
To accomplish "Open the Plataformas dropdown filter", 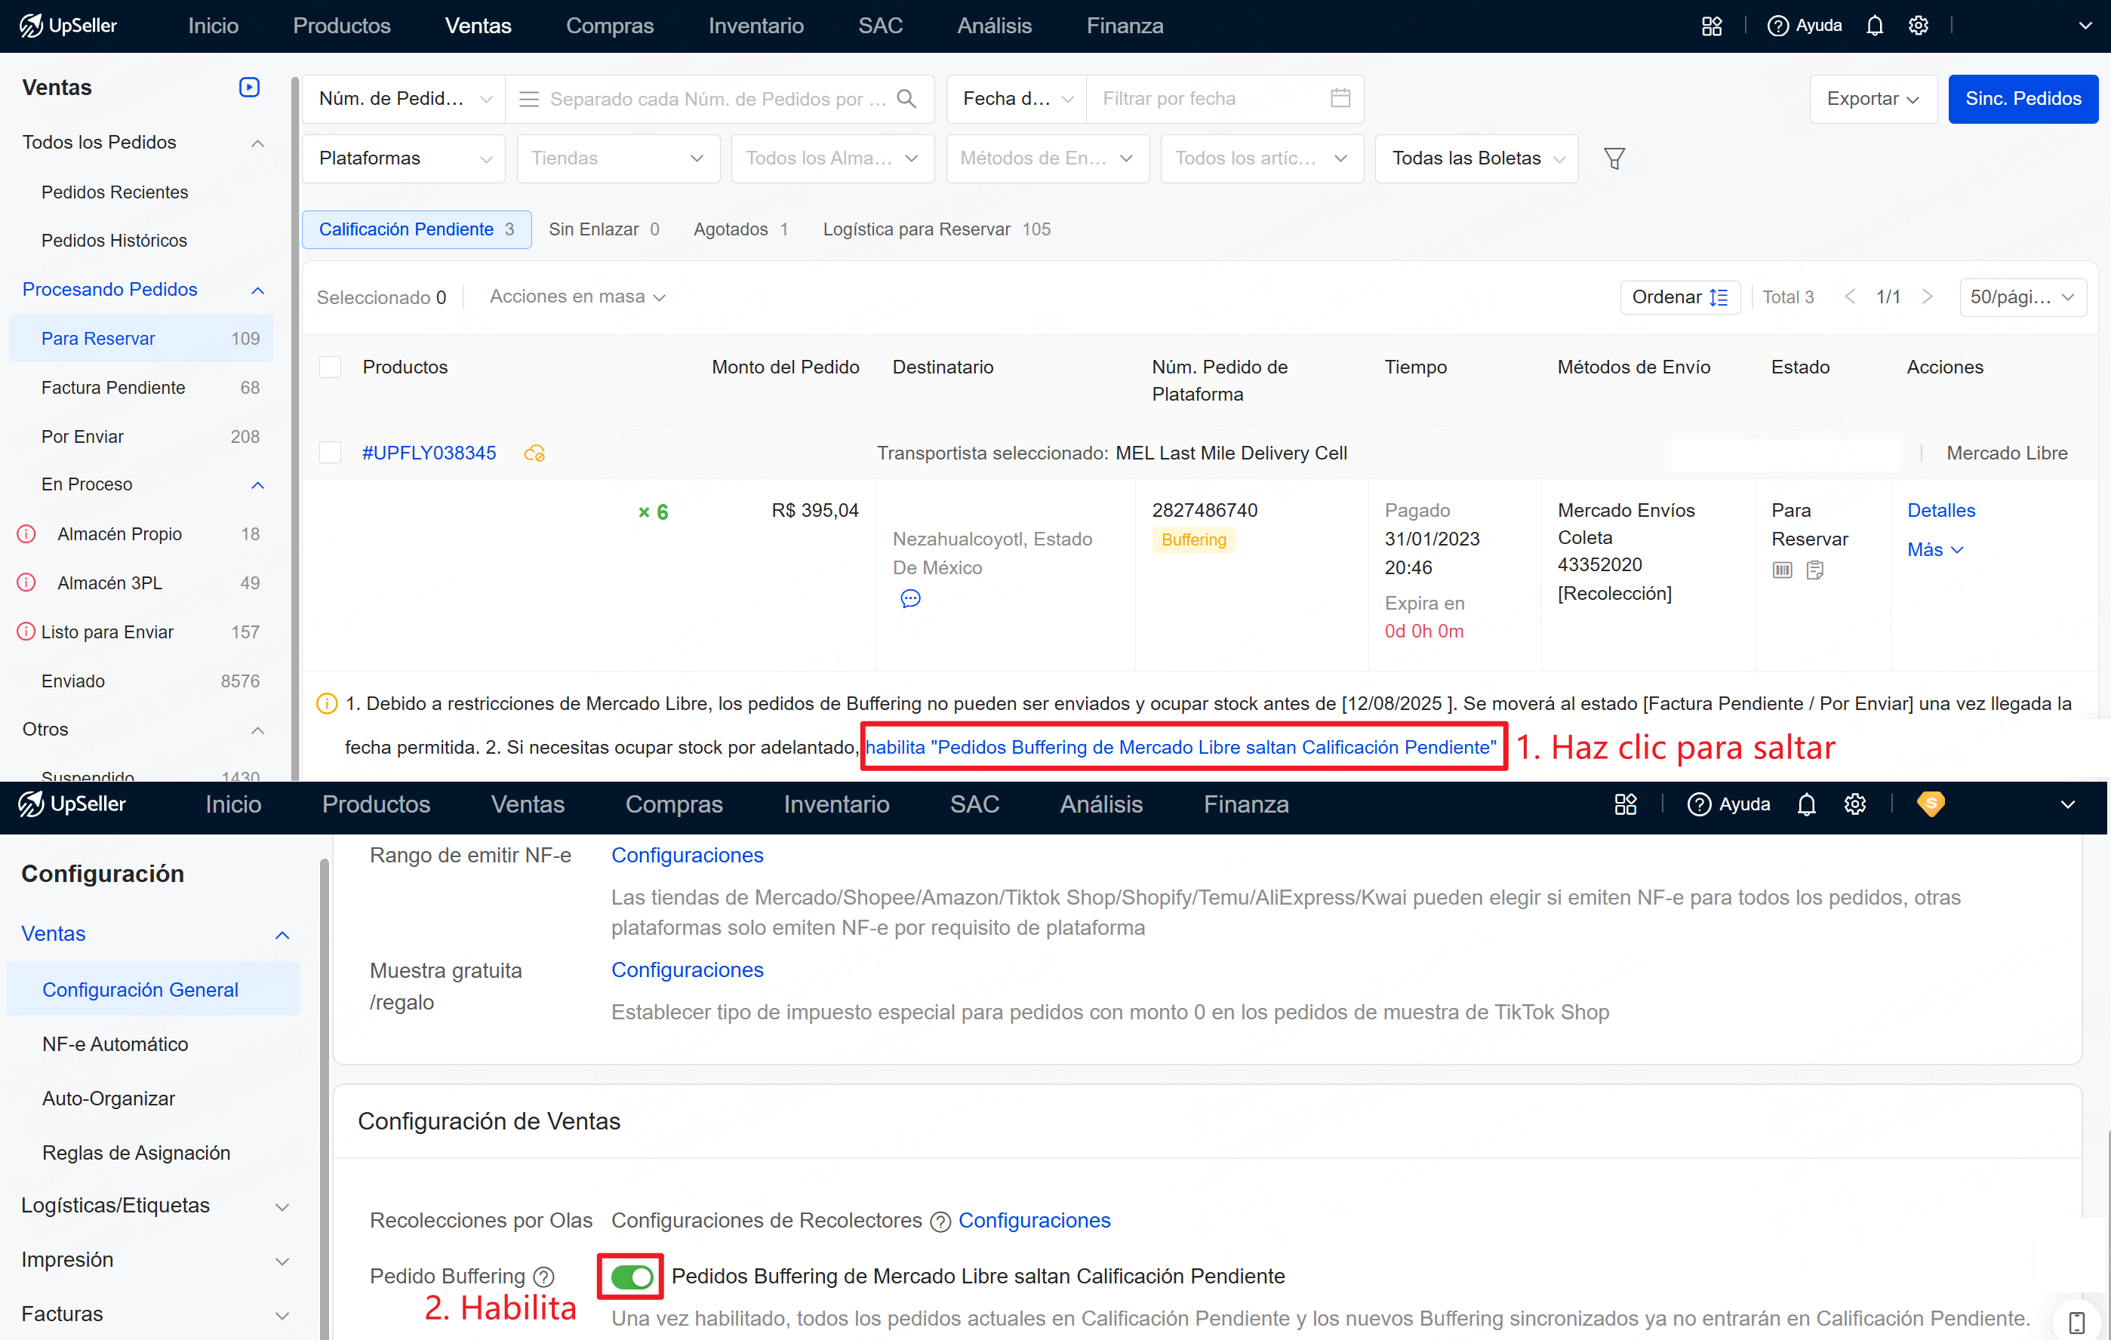I will tap(403, 158).
